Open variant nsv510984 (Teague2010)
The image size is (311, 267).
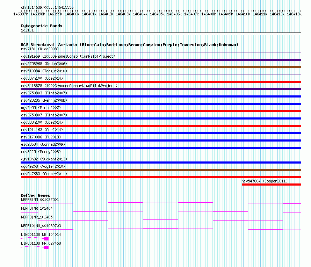click(x=44, y=71)
